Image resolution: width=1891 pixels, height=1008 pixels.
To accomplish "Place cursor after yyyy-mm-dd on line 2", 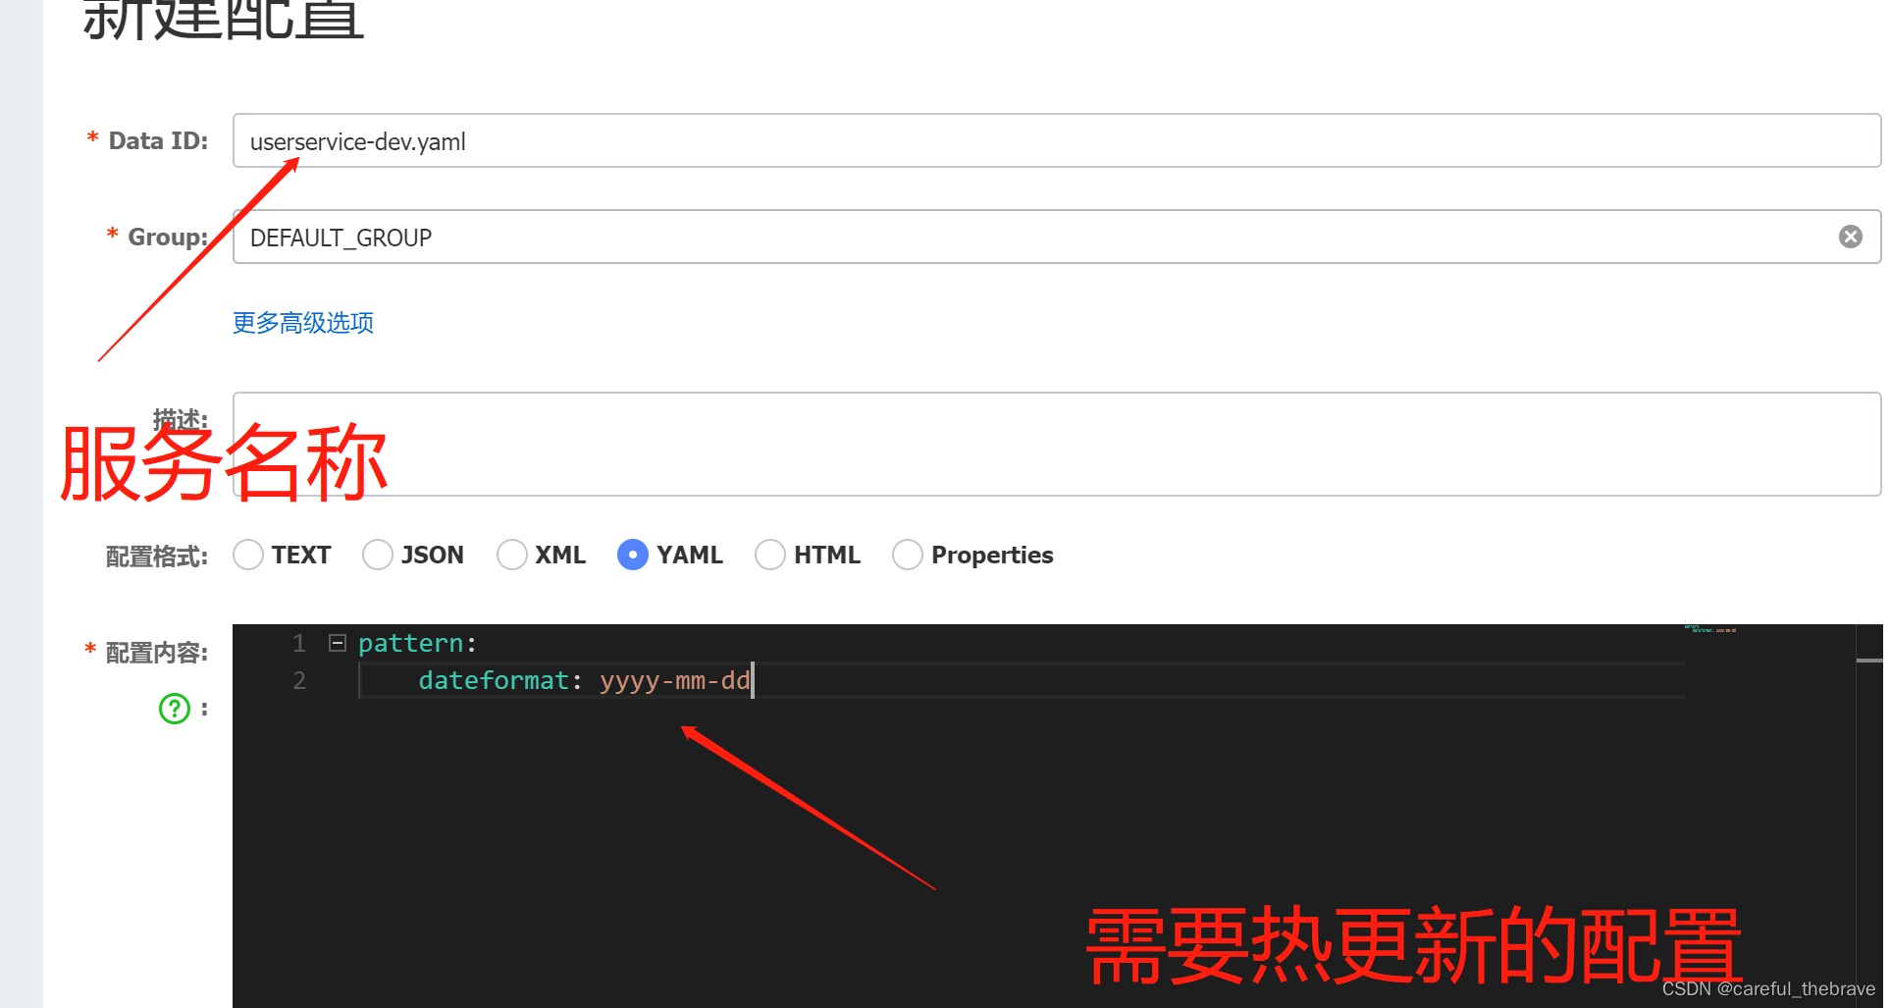I will click(752, 680).
